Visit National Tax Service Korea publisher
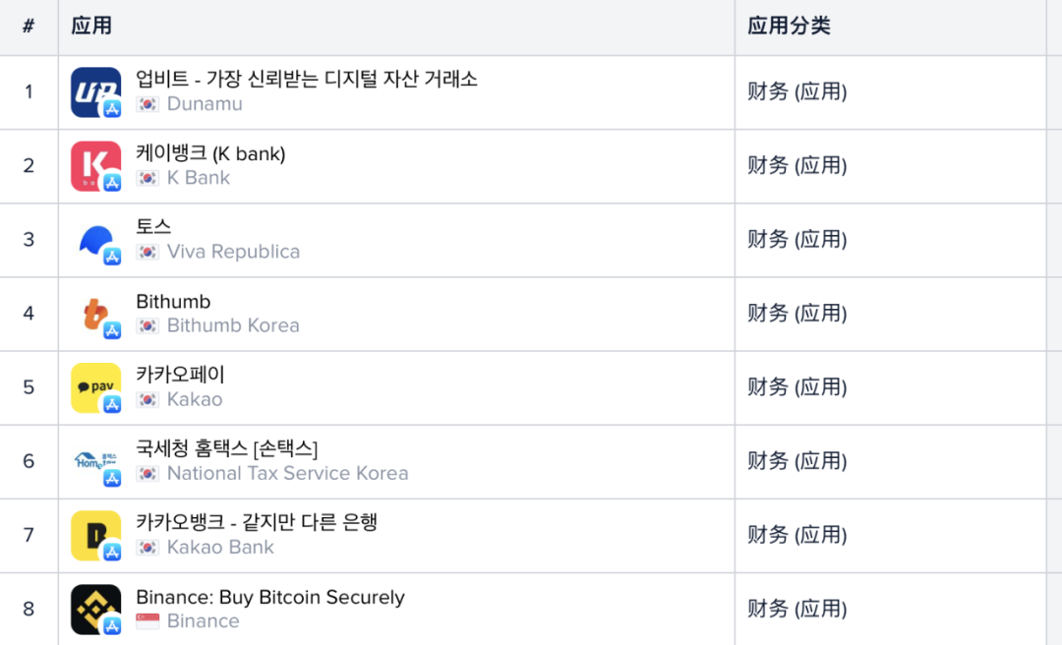Screen dimensions: 1062x645 coord(288,473)
